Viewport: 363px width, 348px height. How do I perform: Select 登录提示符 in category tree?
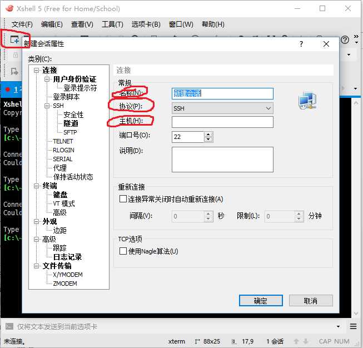[80, 88]
